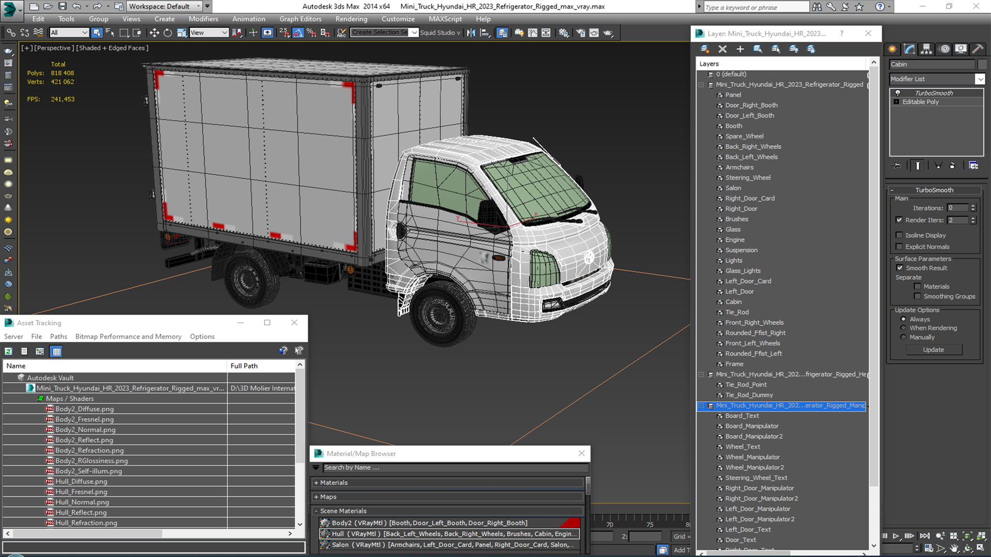
Task: Delete highlighted layer with X icon
Action: [722, 49]
